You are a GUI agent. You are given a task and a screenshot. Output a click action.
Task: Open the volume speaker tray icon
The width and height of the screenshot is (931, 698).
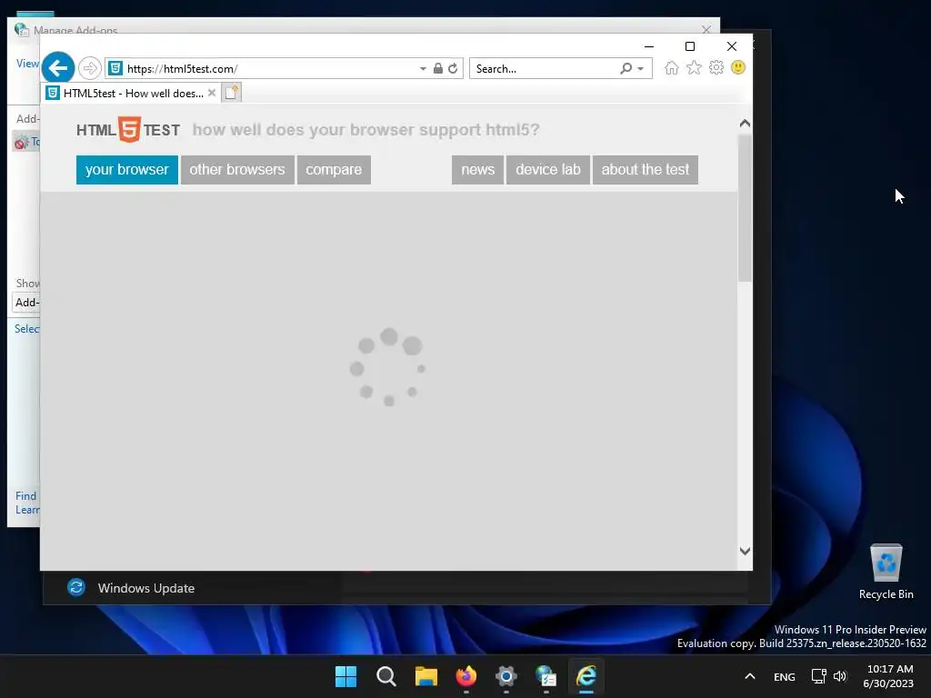point(839,676)
